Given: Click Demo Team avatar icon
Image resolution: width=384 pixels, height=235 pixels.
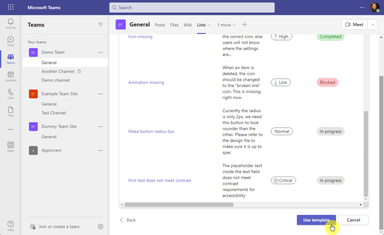Looking at the screenshot, I should [x=33, y=52].
